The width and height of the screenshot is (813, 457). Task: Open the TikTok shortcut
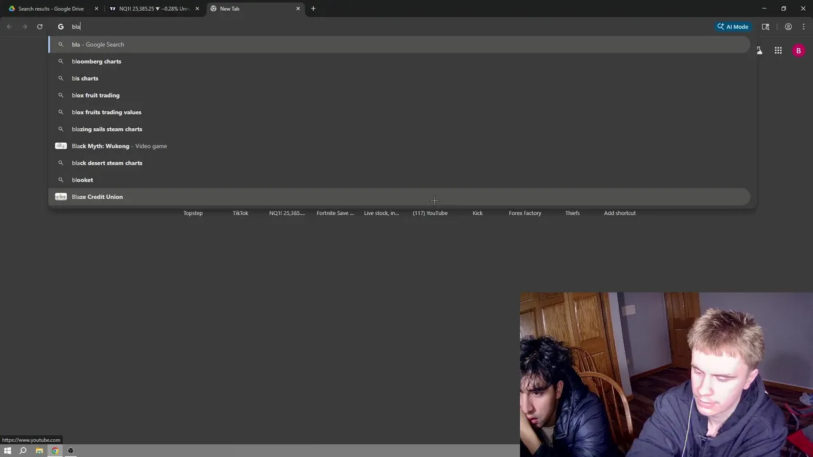[x=240, y=213]
